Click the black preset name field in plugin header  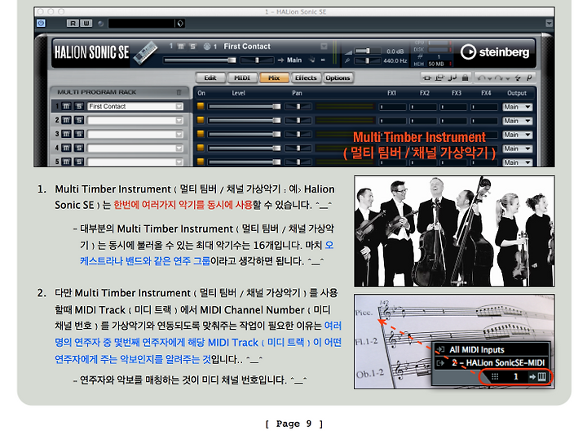pyautogui.click(x=142, y=24)
